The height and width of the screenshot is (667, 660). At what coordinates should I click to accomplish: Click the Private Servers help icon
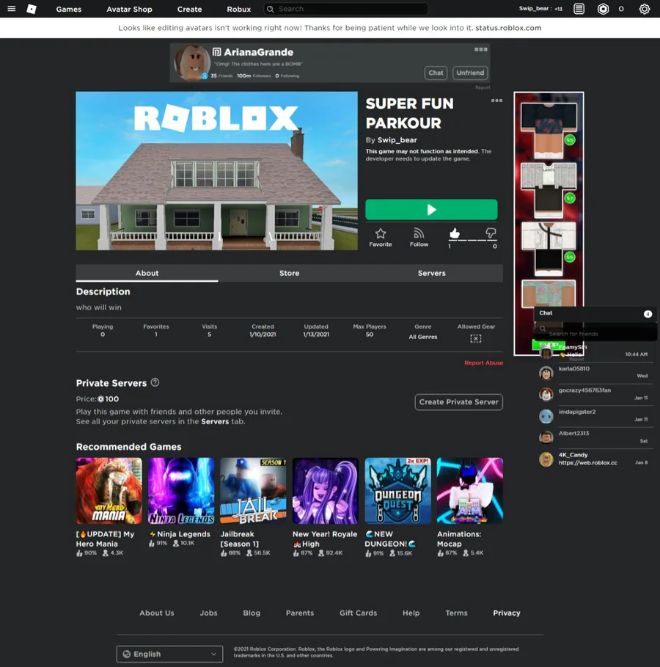coord(155,382)
